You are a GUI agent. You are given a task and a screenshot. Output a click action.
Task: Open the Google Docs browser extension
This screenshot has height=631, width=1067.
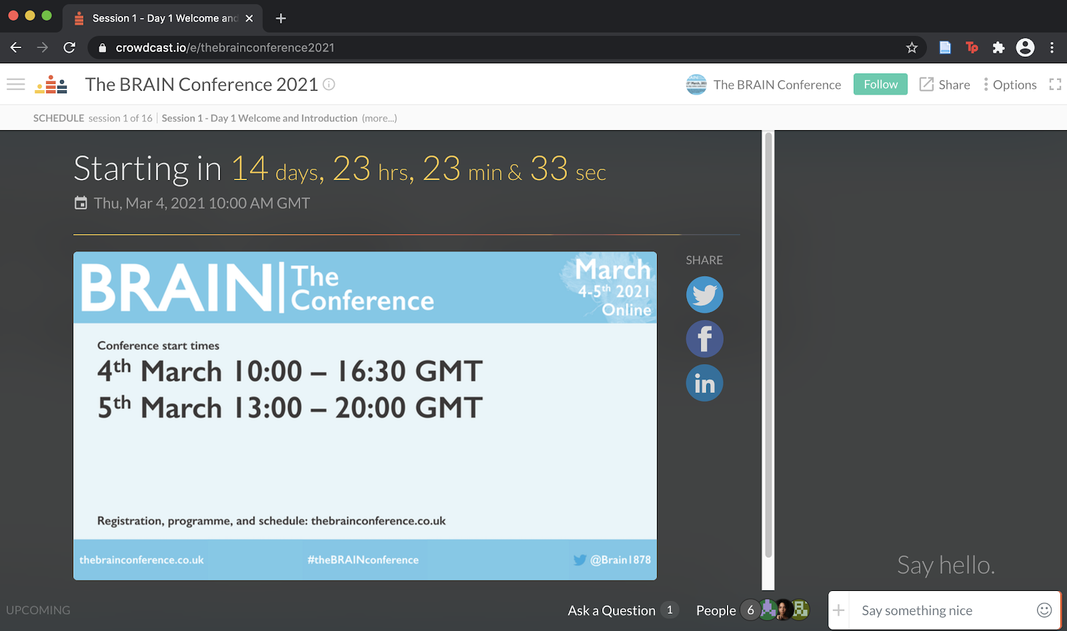tap(945, 47)
